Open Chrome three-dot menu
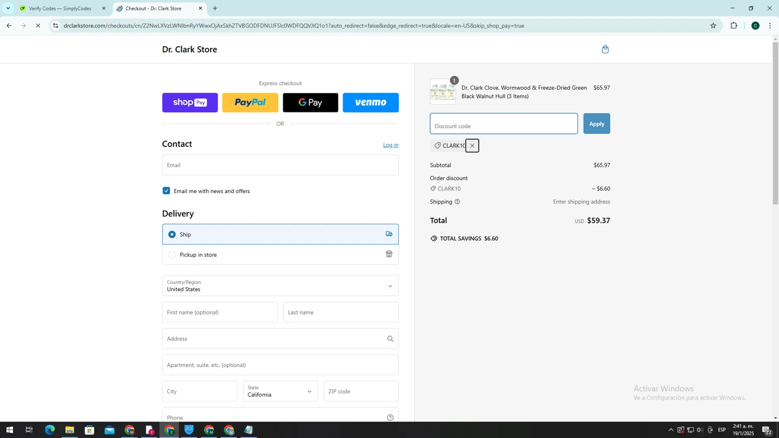Image resolution: width=779 pixels, height=438 pixels. (770, 25)
